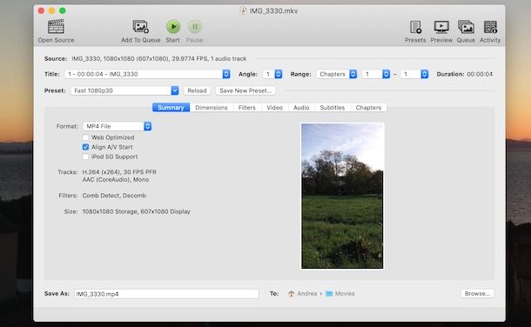Screen dimensions: 531x327
Task: Select the Summary tab
Action: click(171, 108)
